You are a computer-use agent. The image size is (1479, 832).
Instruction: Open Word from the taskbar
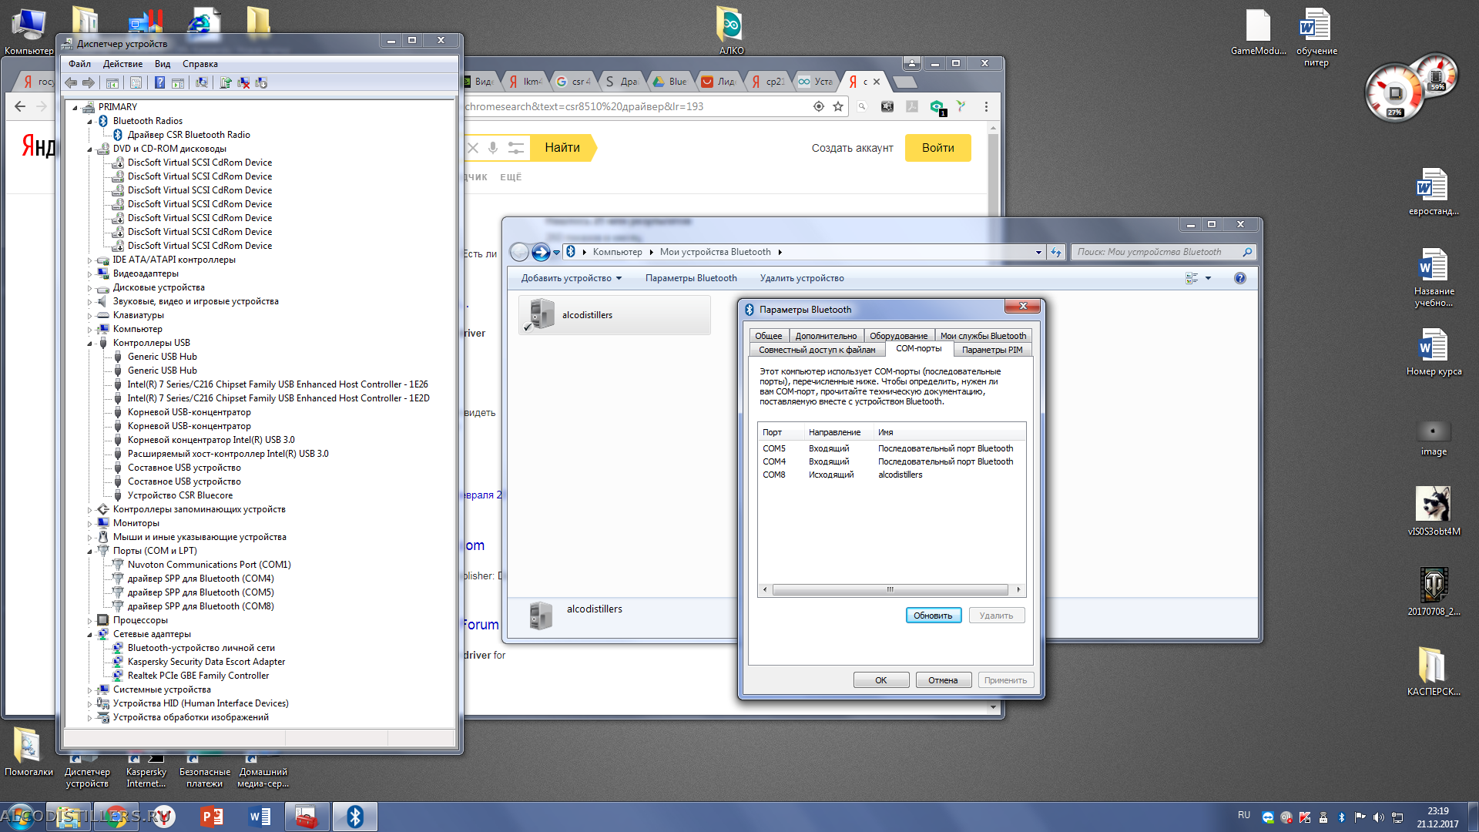coord(260,817)
